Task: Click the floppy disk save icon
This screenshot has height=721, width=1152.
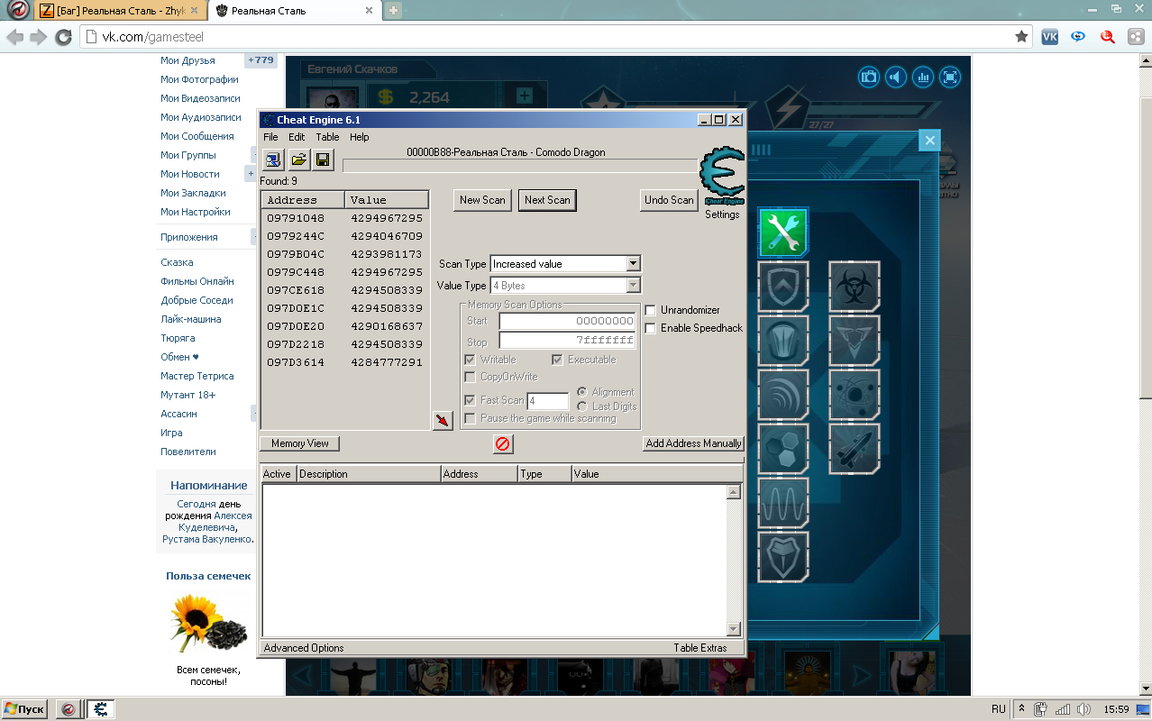Action: tap(323, 160)
